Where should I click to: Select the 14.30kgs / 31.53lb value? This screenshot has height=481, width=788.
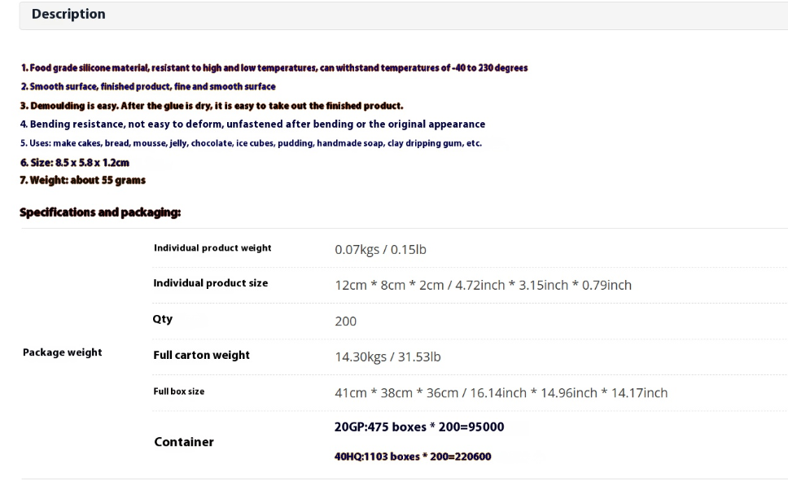(x=387, y=356)
